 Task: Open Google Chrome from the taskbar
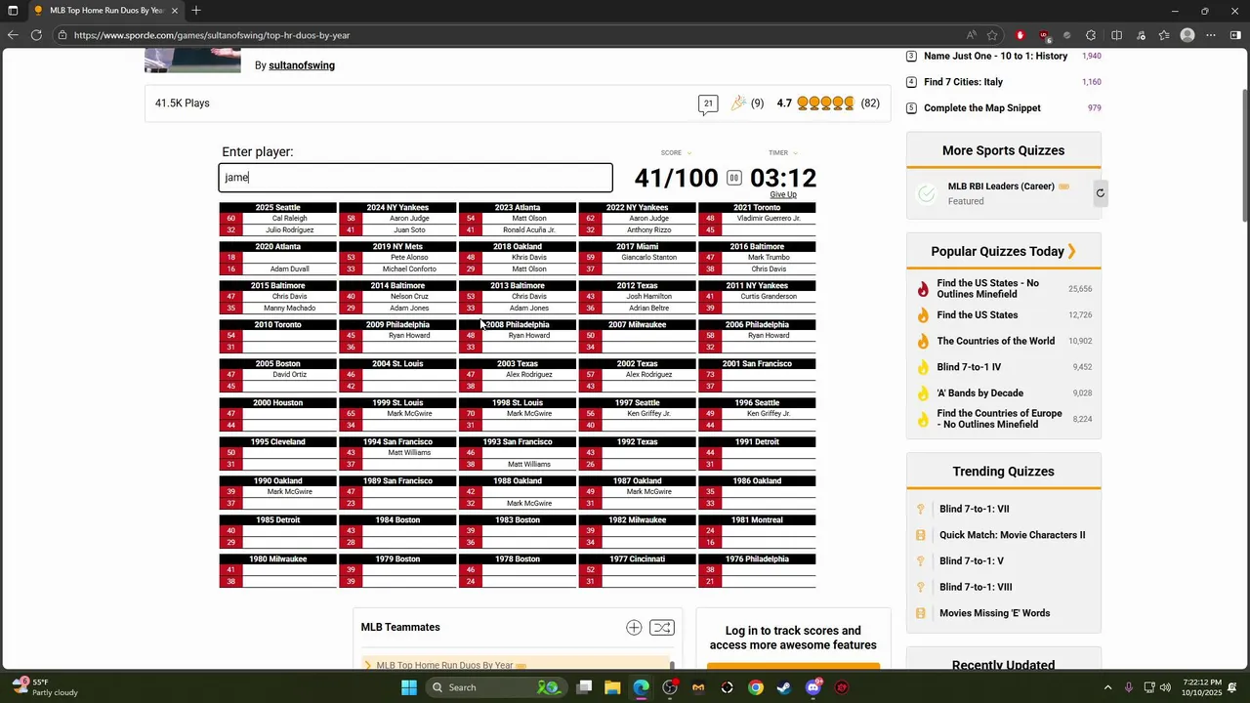(x=756, y=687)
